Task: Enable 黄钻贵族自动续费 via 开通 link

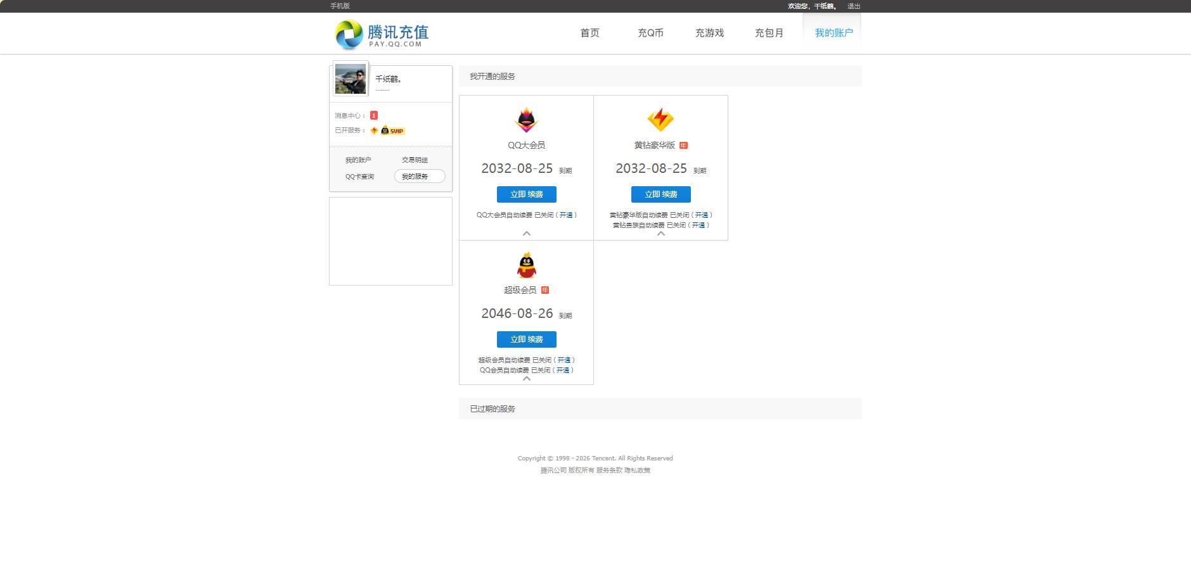Action: click(700, 224)
